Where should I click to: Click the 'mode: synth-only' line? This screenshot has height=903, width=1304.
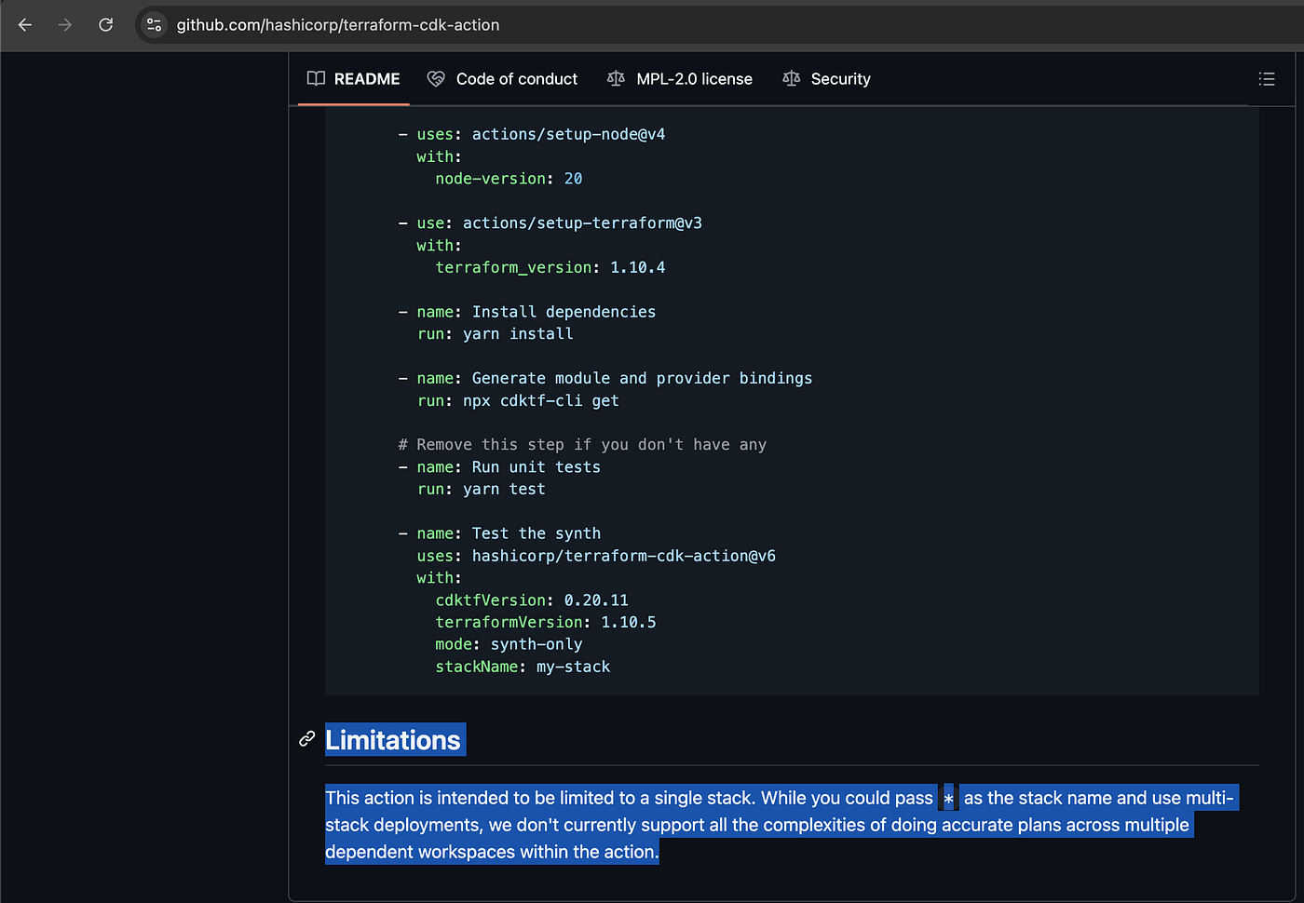[509, 644]
